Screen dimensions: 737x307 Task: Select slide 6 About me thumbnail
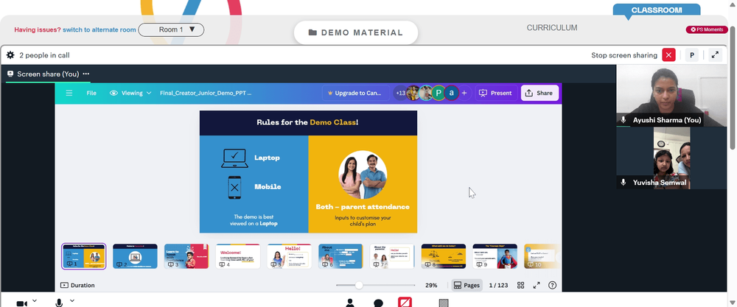340,256
